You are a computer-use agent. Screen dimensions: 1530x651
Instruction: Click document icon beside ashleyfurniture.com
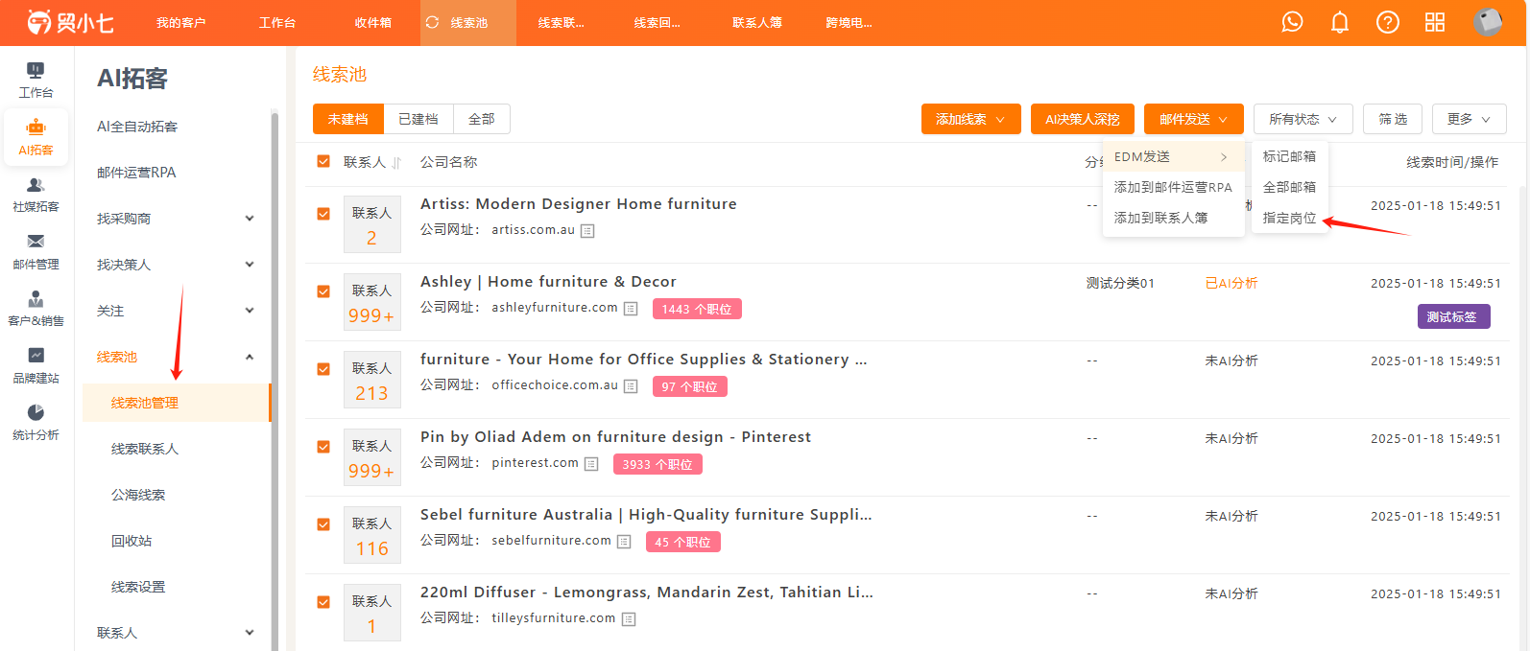click(631, 309)
